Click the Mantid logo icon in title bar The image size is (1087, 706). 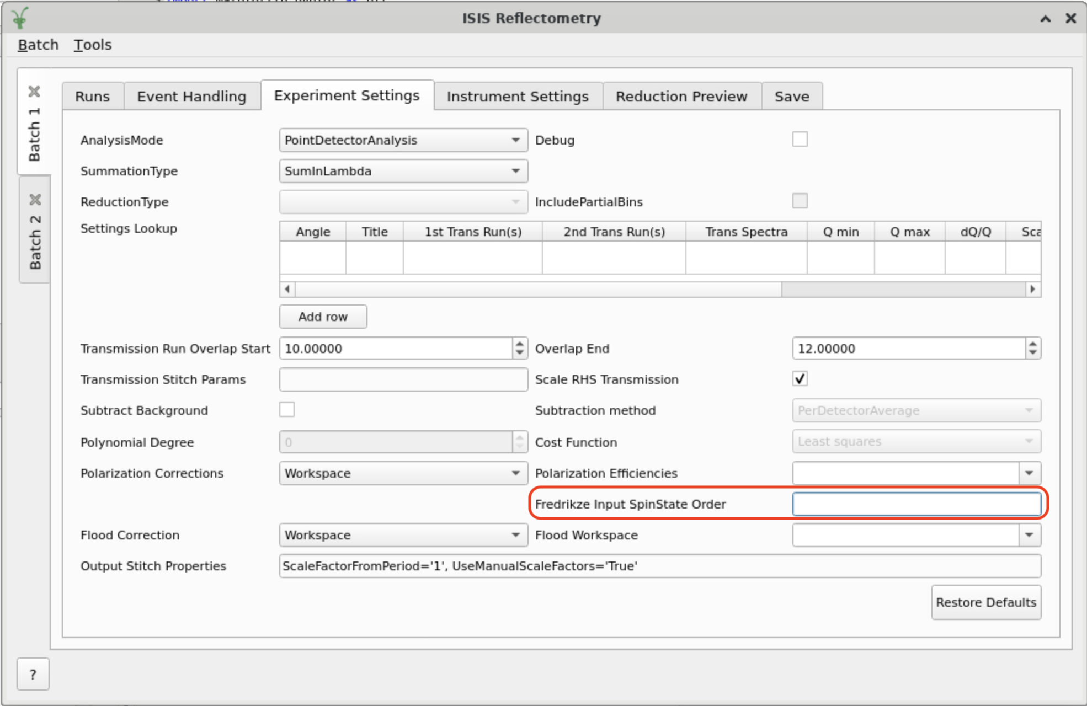click(20, 18)
